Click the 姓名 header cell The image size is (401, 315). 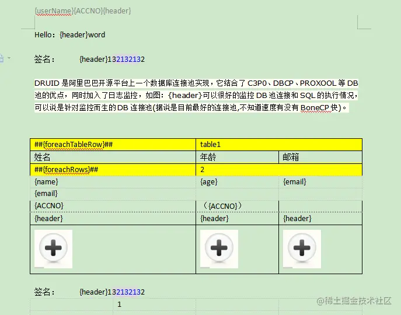(x=113, y=157)
